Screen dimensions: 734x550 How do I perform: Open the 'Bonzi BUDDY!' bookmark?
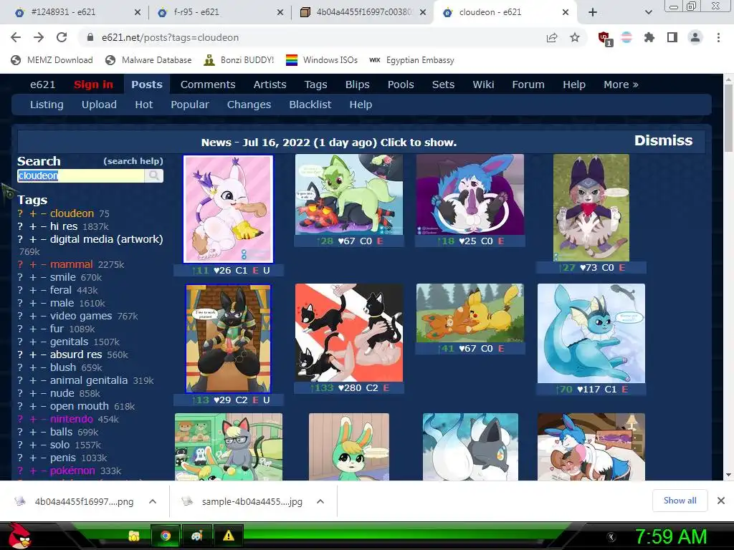[x=239, y=60]
